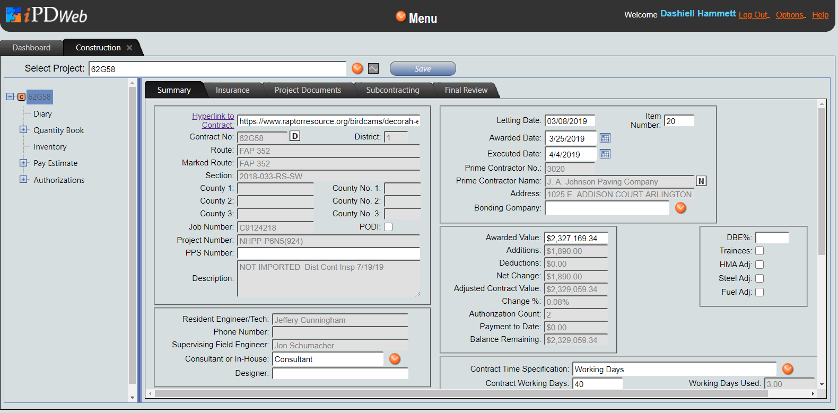This screenshot has height=413, width=838.
Task: Open the orange Menu dropdown icon
Action: click(401, 16)
